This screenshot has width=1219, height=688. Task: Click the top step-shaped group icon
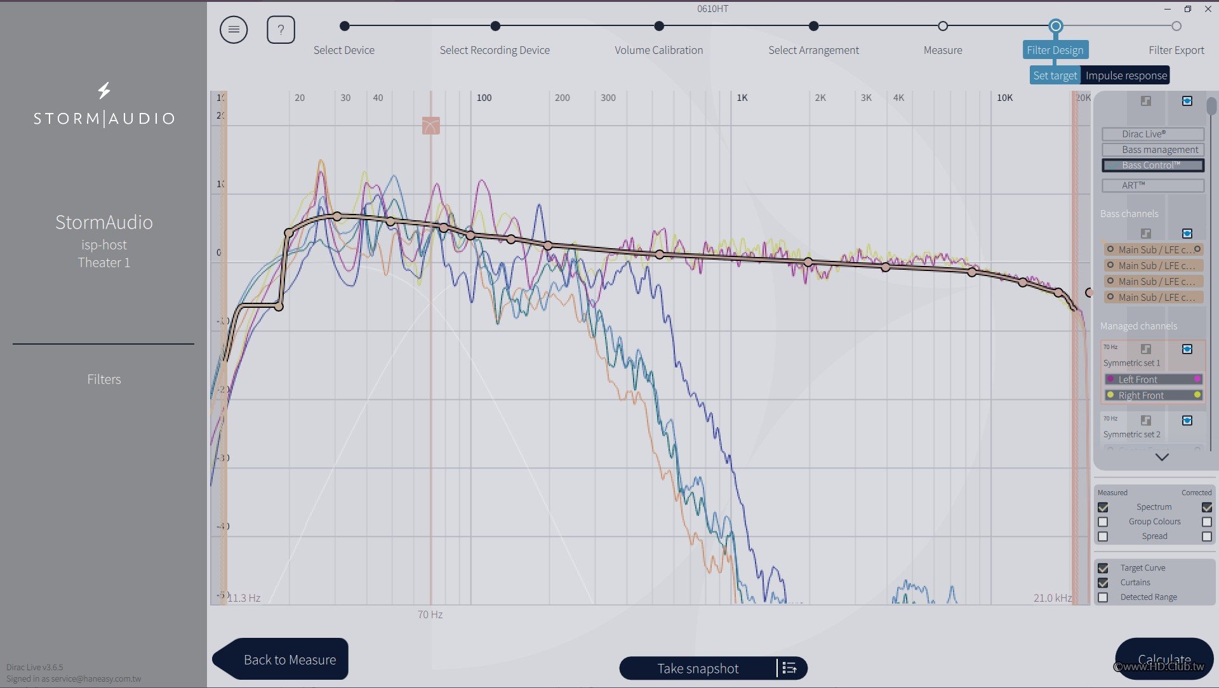[x=1145, y=101]
